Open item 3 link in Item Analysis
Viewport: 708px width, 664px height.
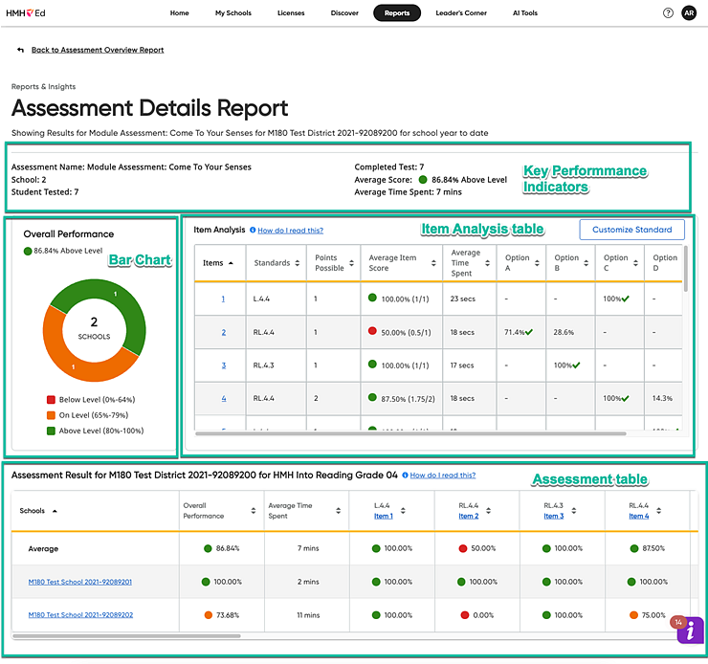tap(224, 365)
